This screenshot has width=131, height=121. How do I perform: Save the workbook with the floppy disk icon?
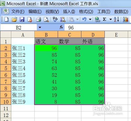22,19
